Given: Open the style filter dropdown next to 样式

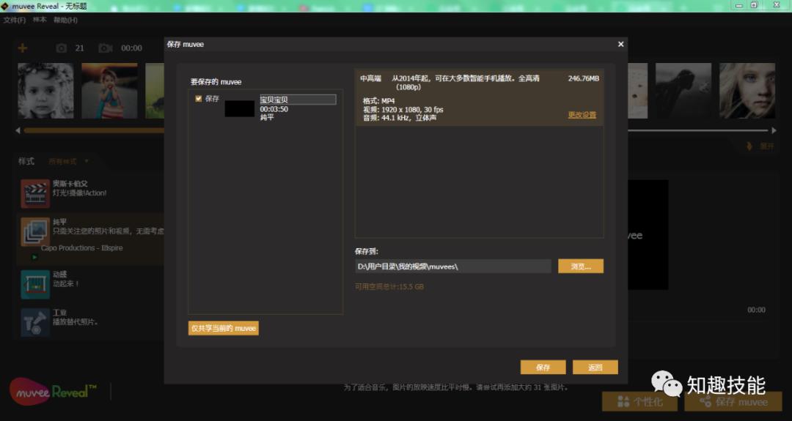Looking at the screenshot, I should click(69, 161).
